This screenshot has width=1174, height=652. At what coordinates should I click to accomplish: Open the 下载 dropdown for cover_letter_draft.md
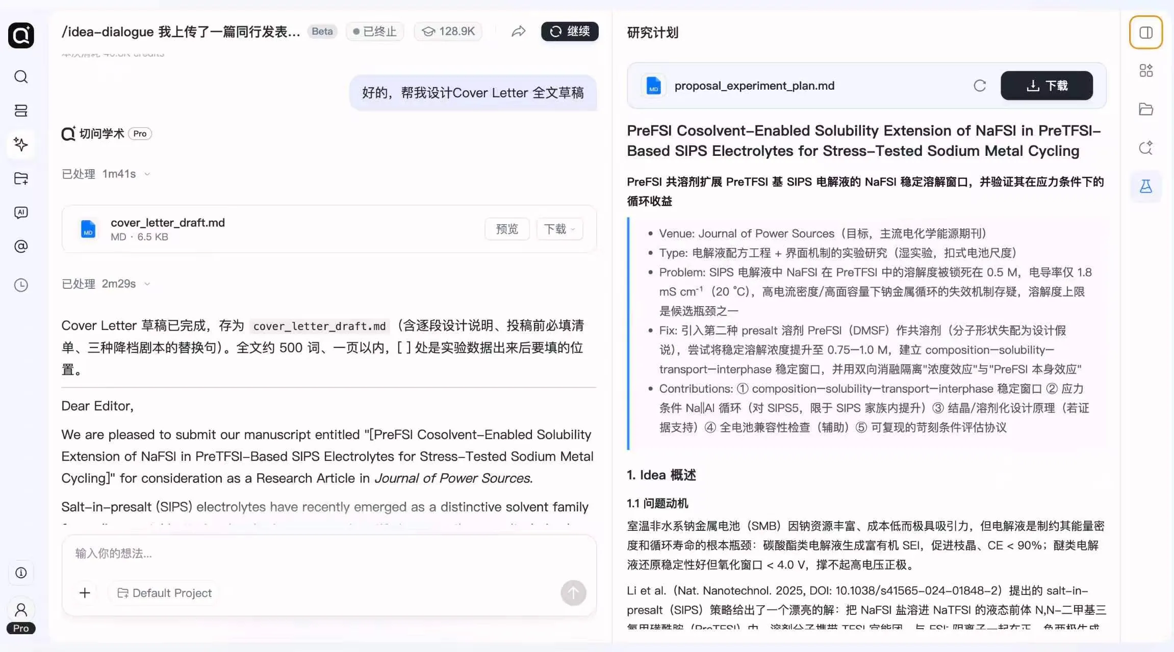pyautogui.click(x=559, y=229)
